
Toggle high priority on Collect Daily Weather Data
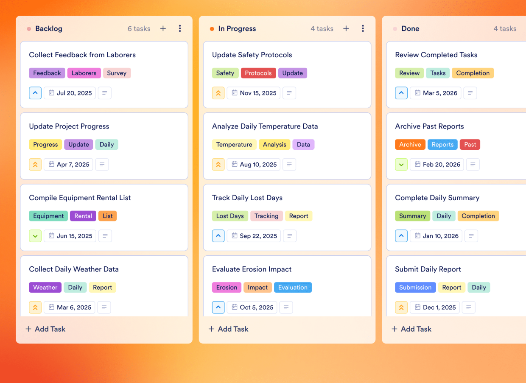click(x=35, y=307)
